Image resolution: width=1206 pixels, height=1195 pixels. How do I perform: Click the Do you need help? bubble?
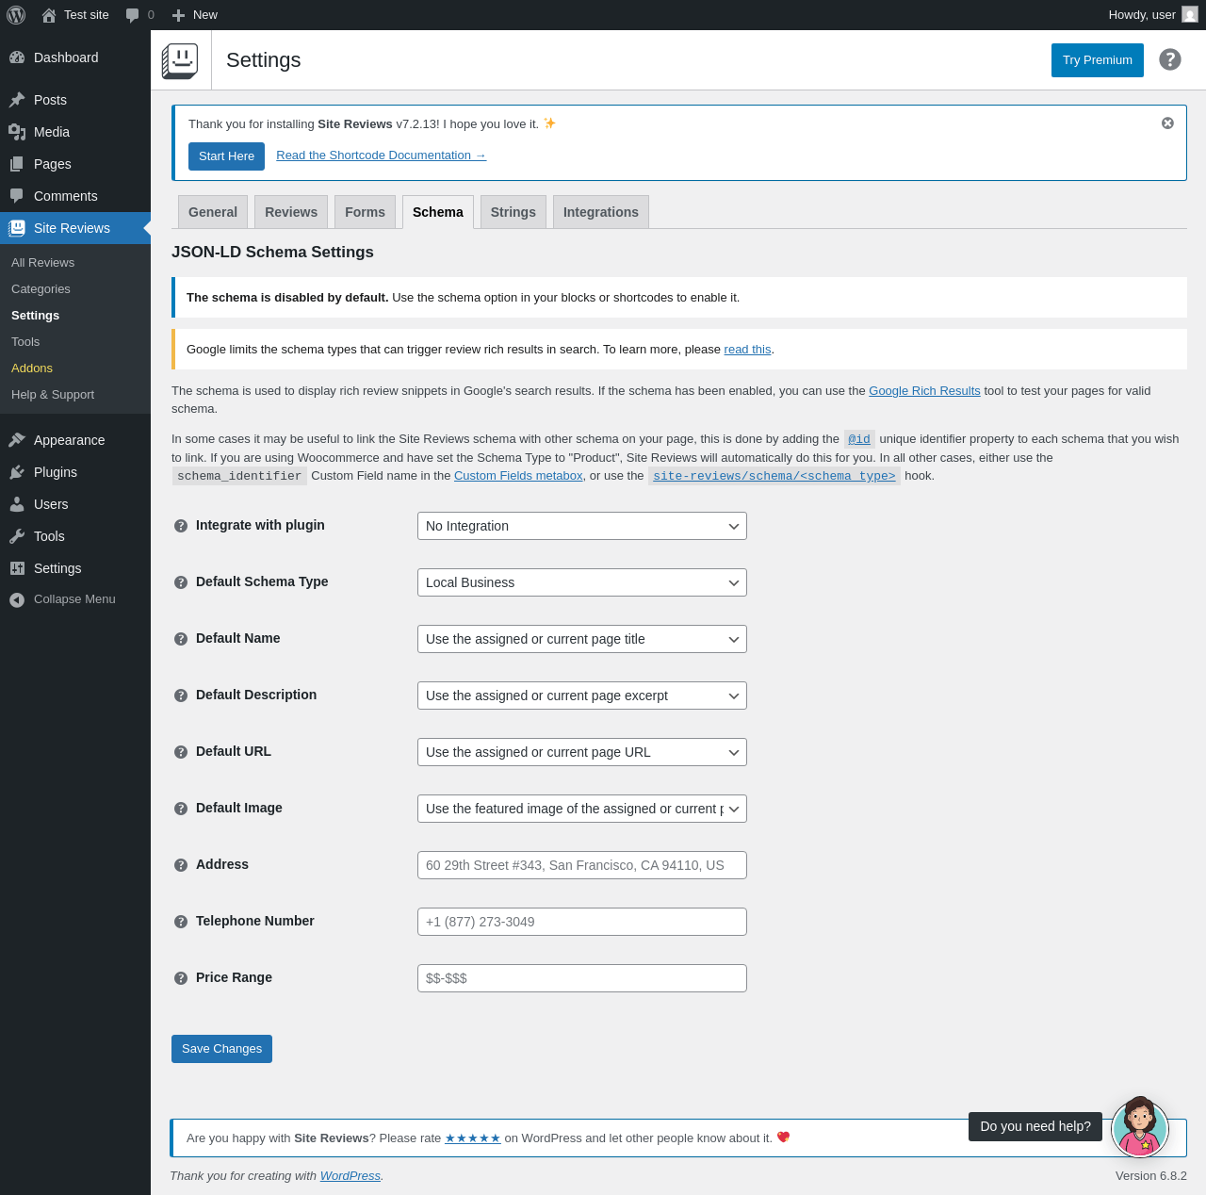tap(1035, 1126)
